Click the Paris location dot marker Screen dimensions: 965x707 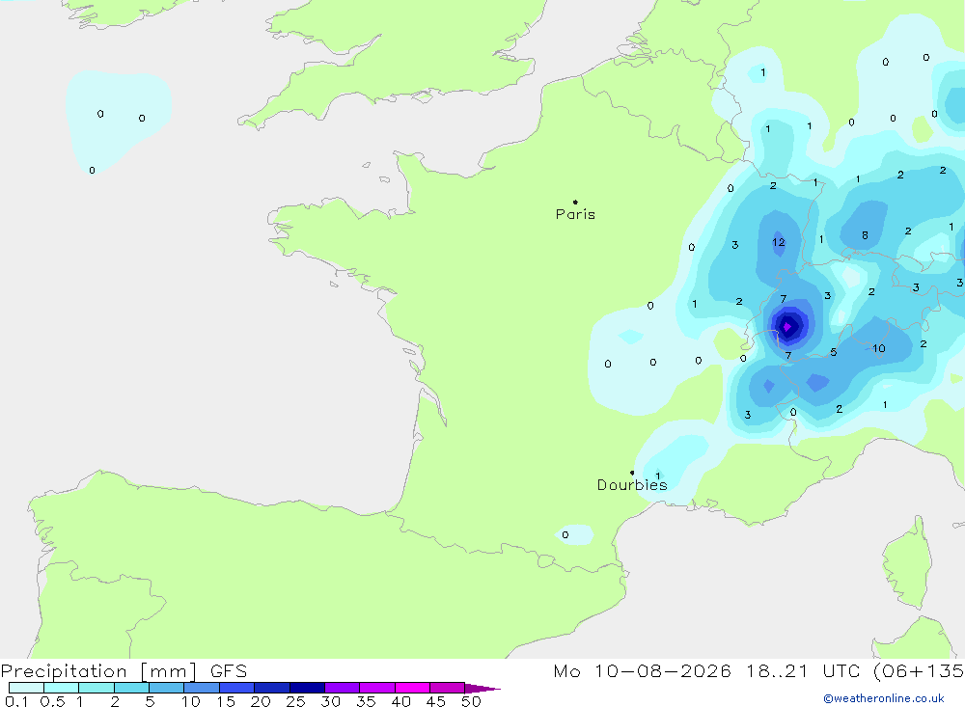[575, 202]
